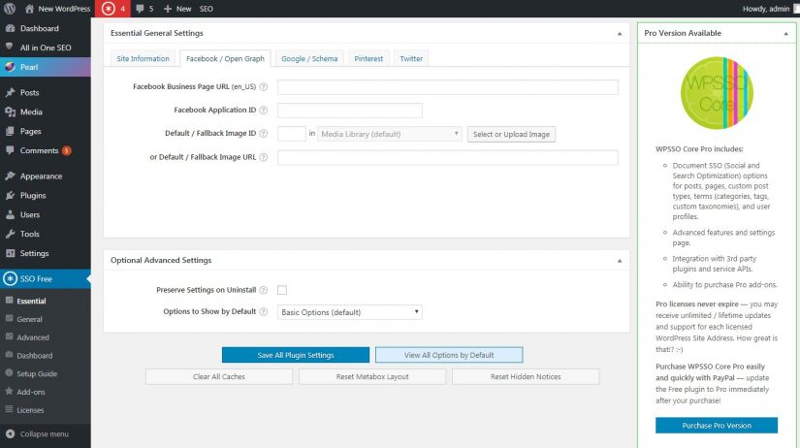Click the All in One SEO shield icon

coord(10,47)
